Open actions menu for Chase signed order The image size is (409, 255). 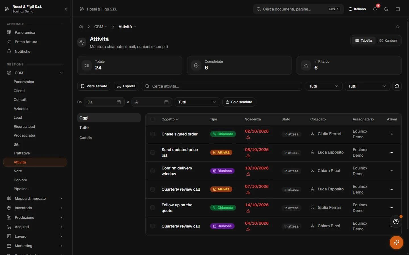[x=391, y=134]
